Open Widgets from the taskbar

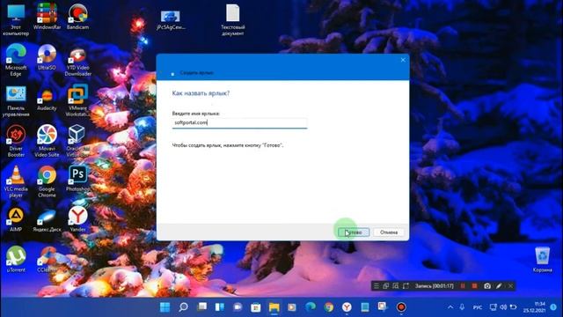[x=220, y=307]
